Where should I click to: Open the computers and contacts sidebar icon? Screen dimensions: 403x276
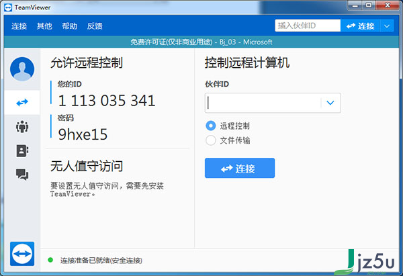click(x=21, y=150)
